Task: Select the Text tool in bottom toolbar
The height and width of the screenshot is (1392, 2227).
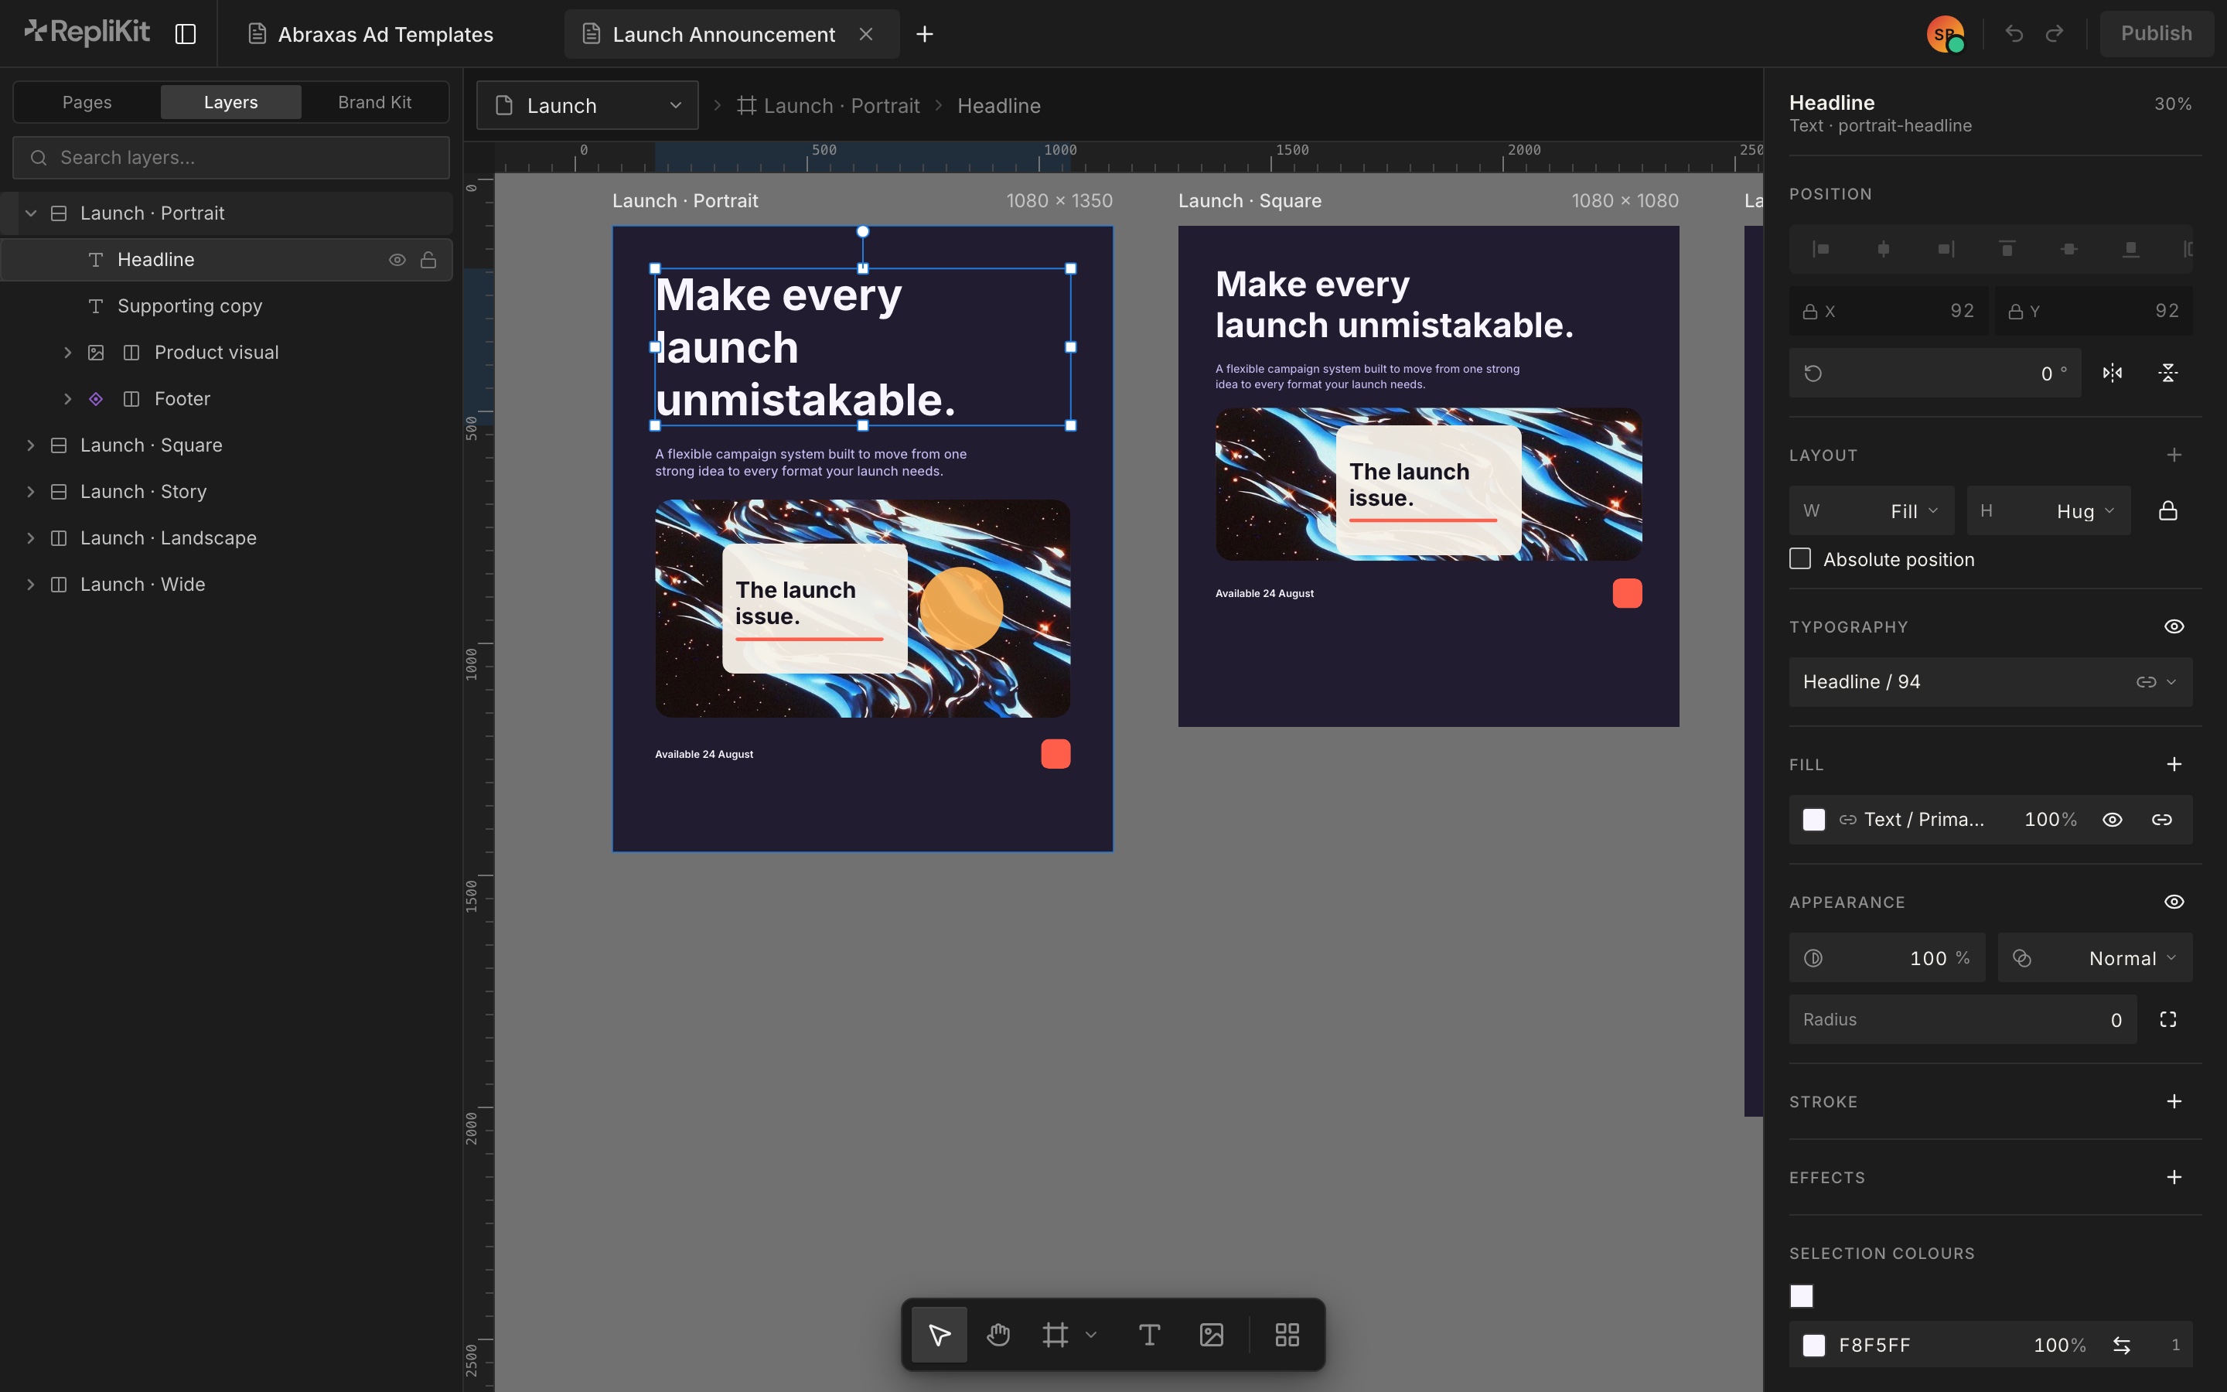Action: pyautogui.click(x=1149, y=1334)
